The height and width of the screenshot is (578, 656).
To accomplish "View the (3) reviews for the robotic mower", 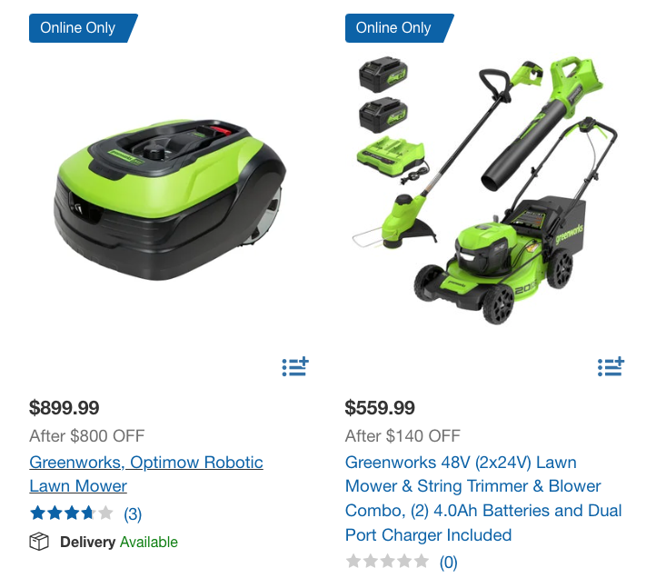I will (133, 513).
